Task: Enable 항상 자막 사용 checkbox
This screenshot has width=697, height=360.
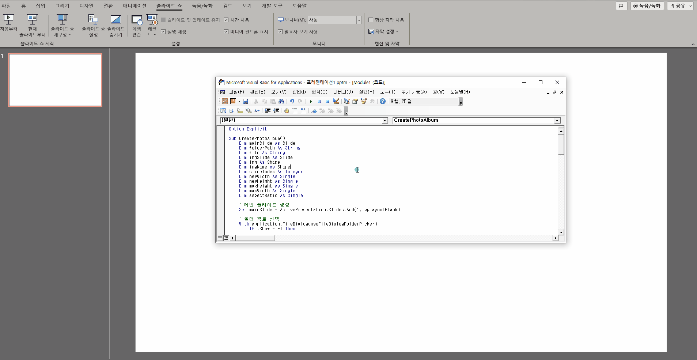Action: click(x=371, y=20)
